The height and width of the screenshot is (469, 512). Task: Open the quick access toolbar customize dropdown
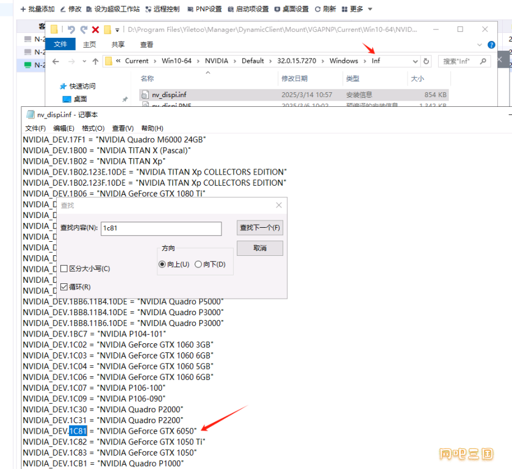(x=117, y=30)
